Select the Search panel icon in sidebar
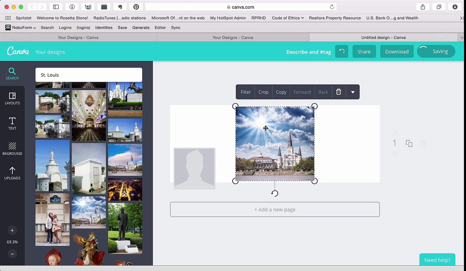This screenshot has height=271, width=466. pos(12,73)
